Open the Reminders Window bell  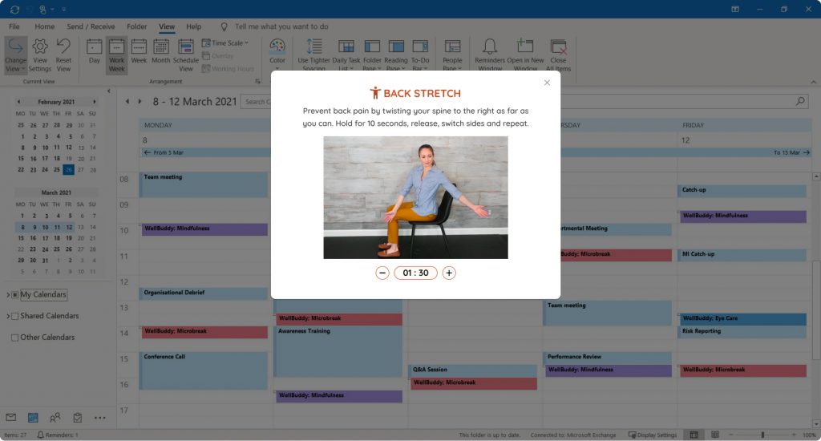click(x=490, y=55)
